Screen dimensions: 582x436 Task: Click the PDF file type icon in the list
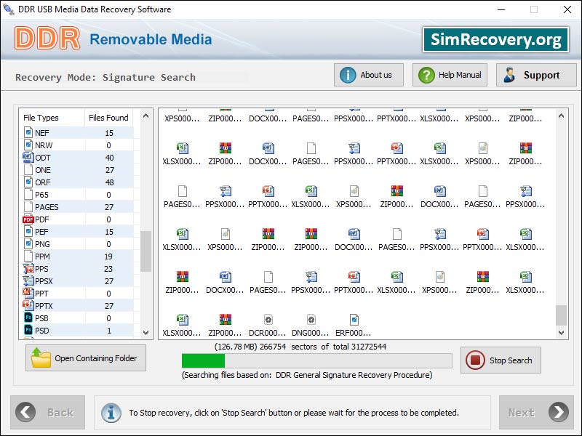click(26, 219)
